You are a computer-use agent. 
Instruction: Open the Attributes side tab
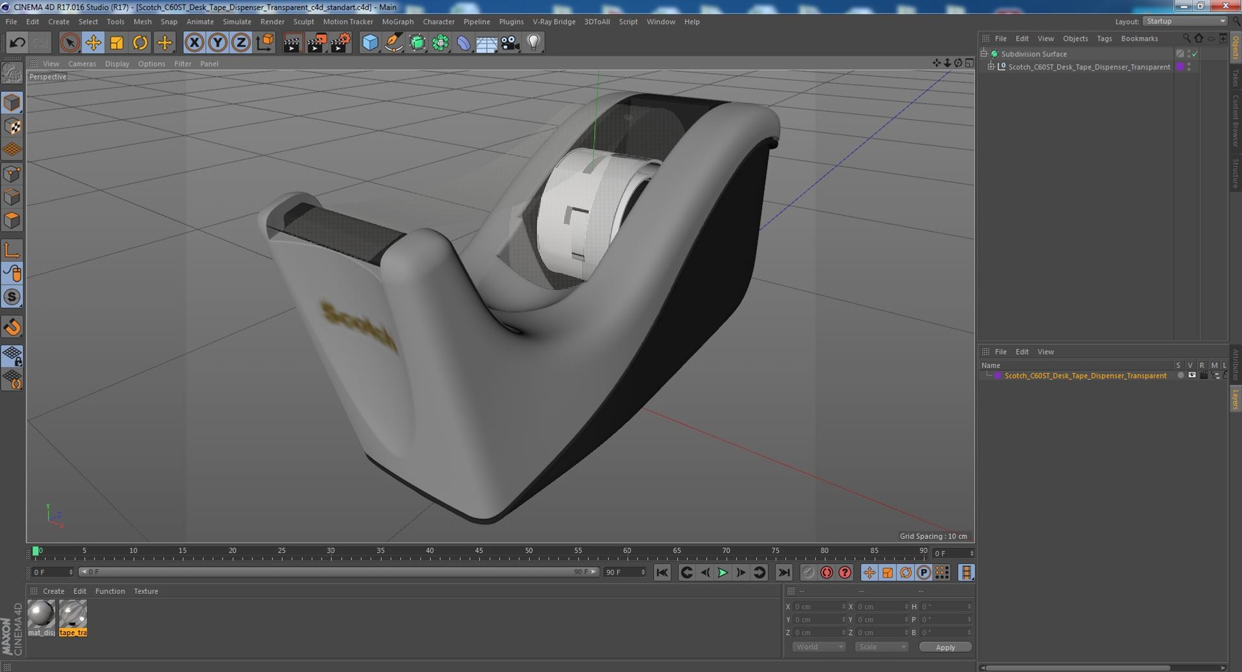1235,364
